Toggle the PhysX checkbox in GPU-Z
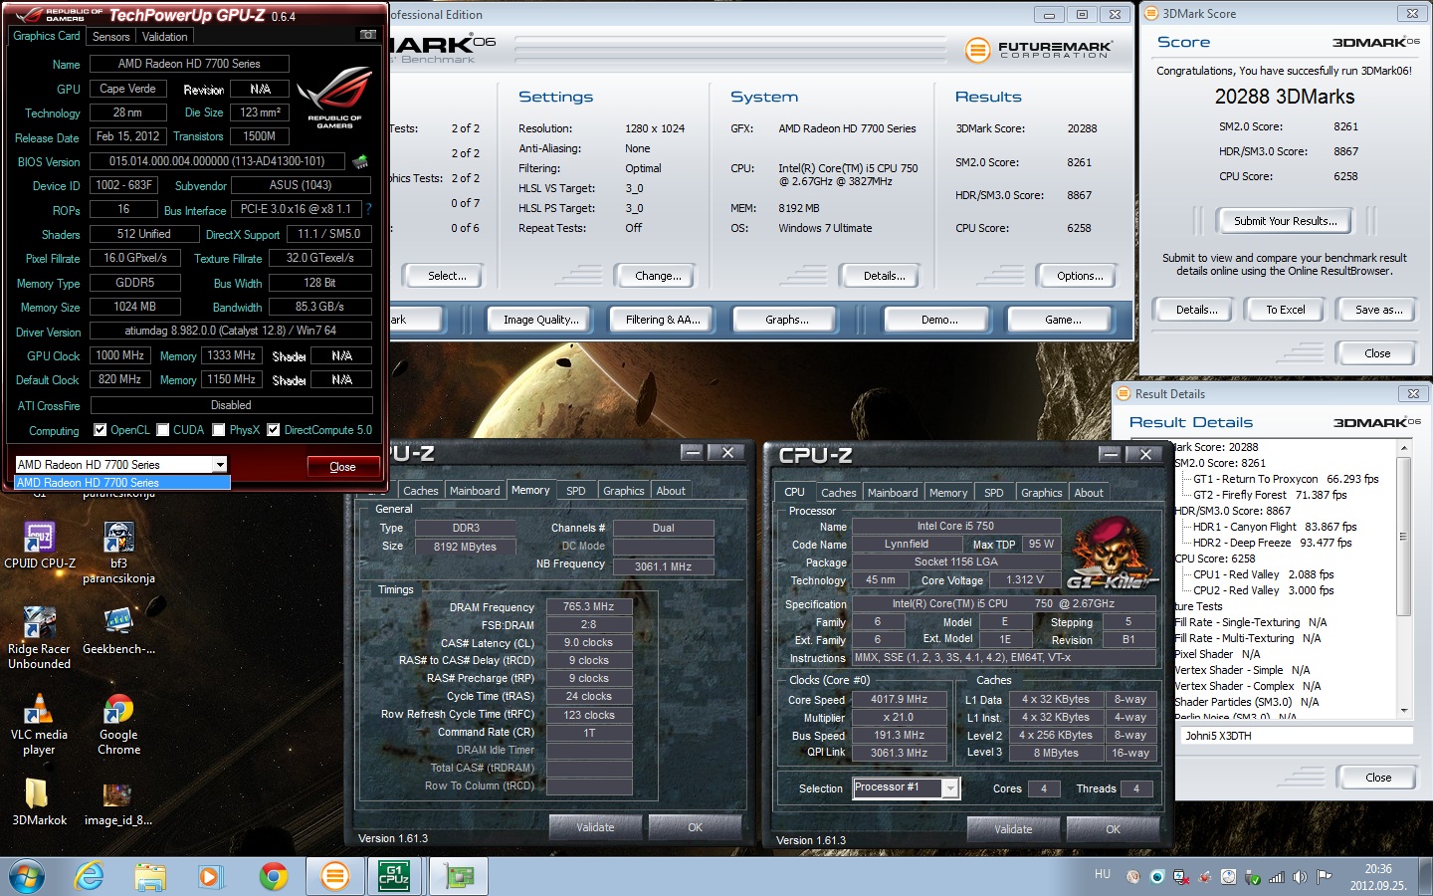 pyautogui.click(x=219, y=430)
